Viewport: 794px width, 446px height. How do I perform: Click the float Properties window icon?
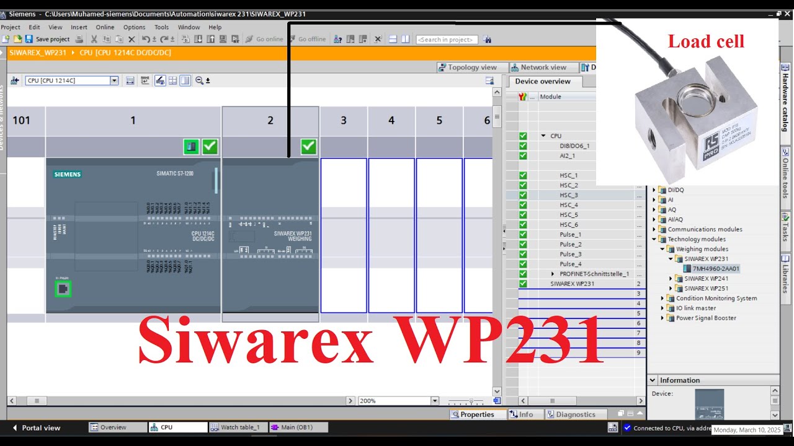pos(620,413)
